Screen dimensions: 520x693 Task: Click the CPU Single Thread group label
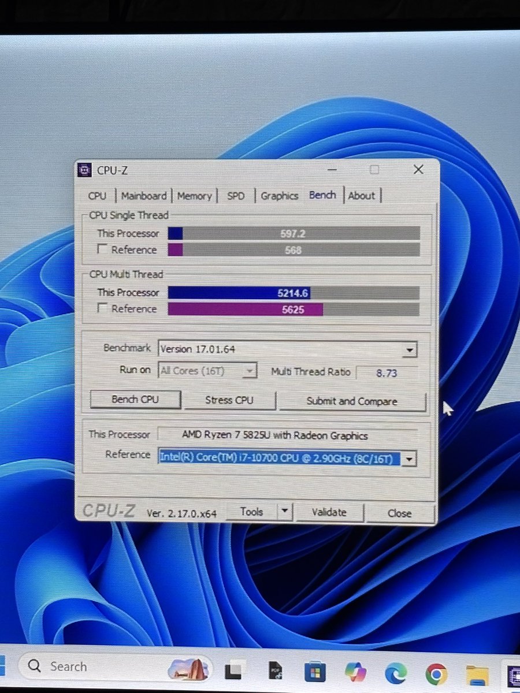tap(129, 215)
